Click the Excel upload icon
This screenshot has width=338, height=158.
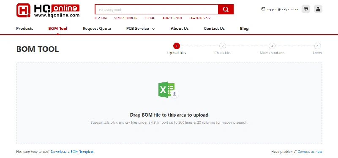168,90
